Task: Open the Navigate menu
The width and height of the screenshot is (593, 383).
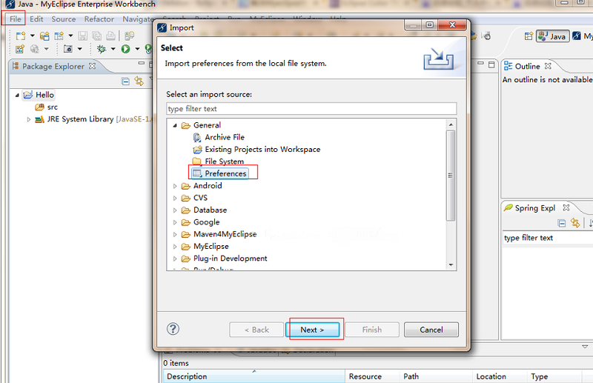Action: (x=138, y=19)
